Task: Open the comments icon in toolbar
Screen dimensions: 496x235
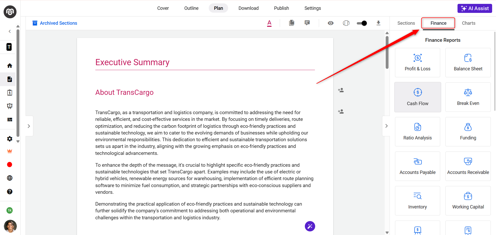Action: (307, 23)
